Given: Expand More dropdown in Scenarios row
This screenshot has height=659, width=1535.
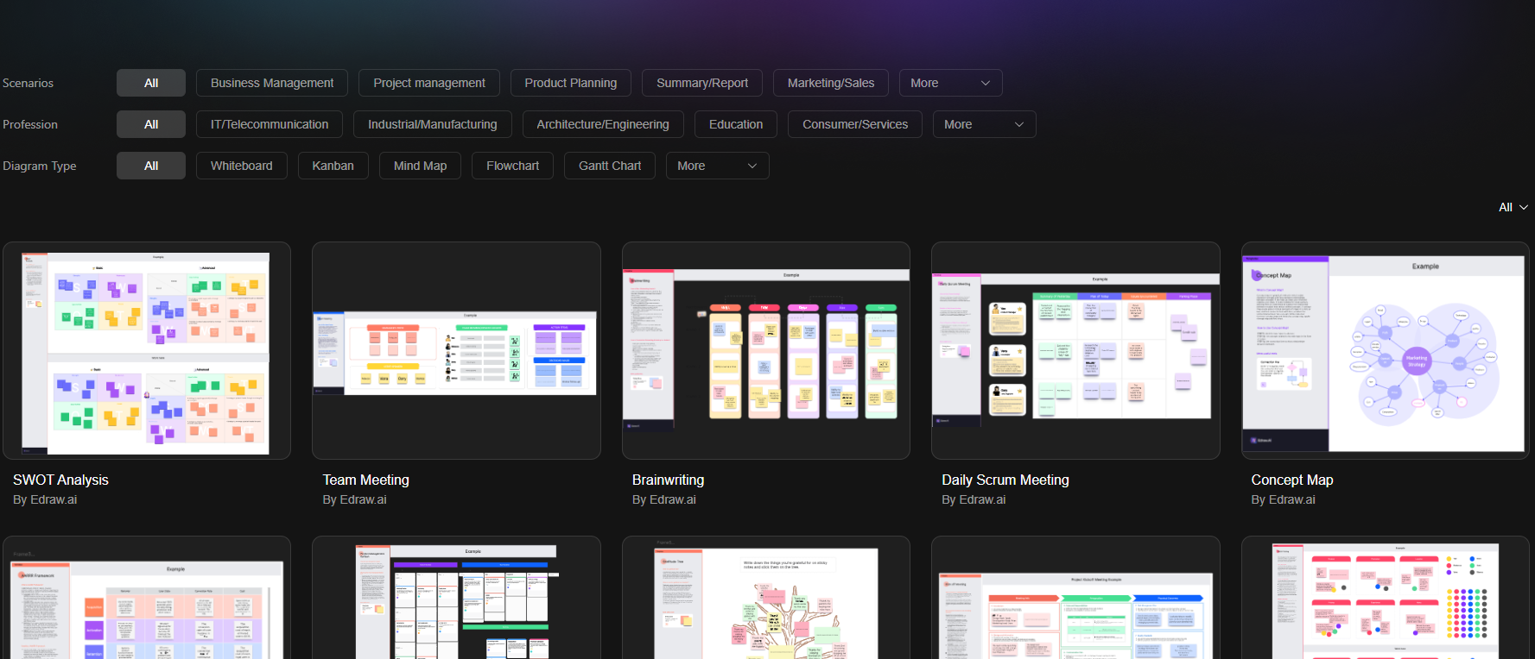Looking at the screenshot, I should [951, 83].
